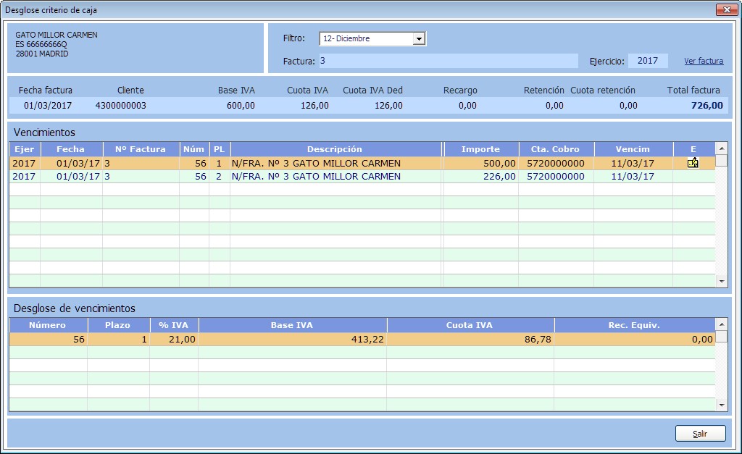This screenshot has height=454, width=742.
Task: Click Cta. Cobro 5720000000 in the 226,00 row
Action: (556, 177)
